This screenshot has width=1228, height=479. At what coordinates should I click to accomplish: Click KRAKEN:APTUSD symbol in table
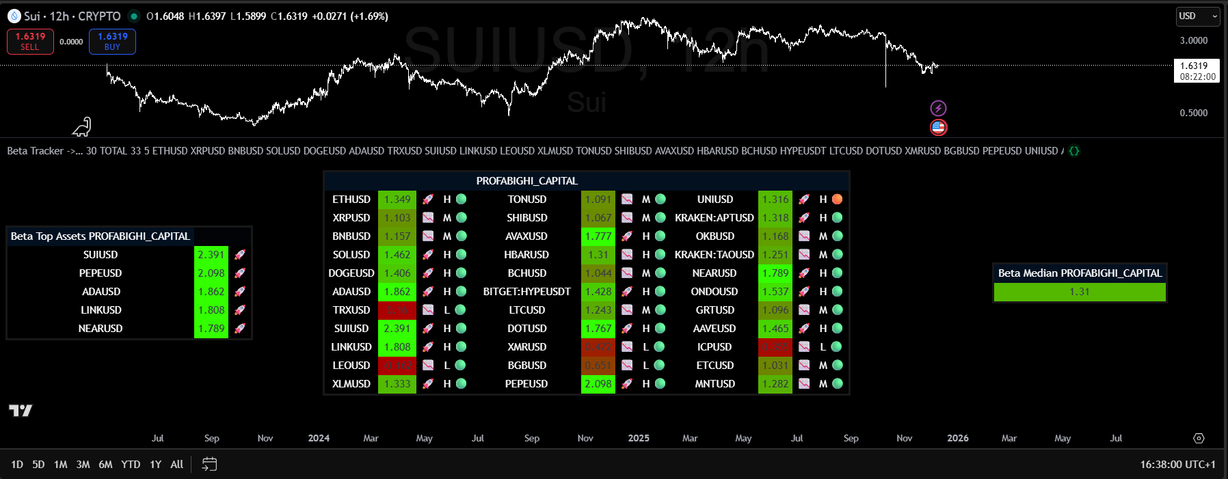pos(715,218)
